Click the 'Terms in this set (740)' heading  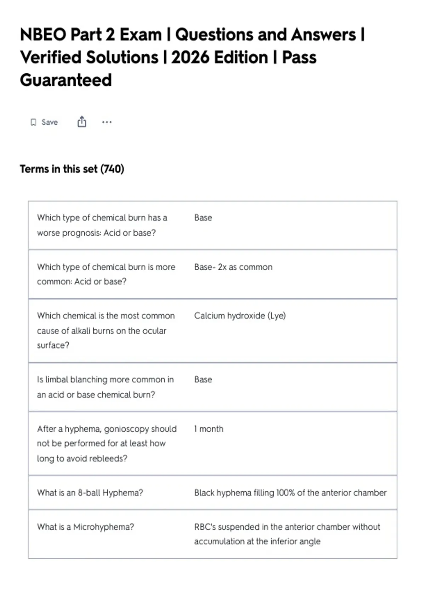pyautogui.click(x=72, y=169)
